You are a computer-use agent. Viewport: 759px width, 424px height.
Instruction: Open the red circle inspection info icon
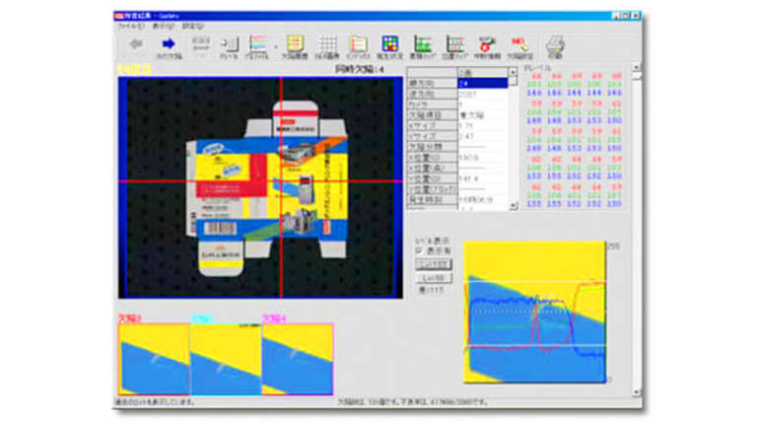[x=487, y=47]
